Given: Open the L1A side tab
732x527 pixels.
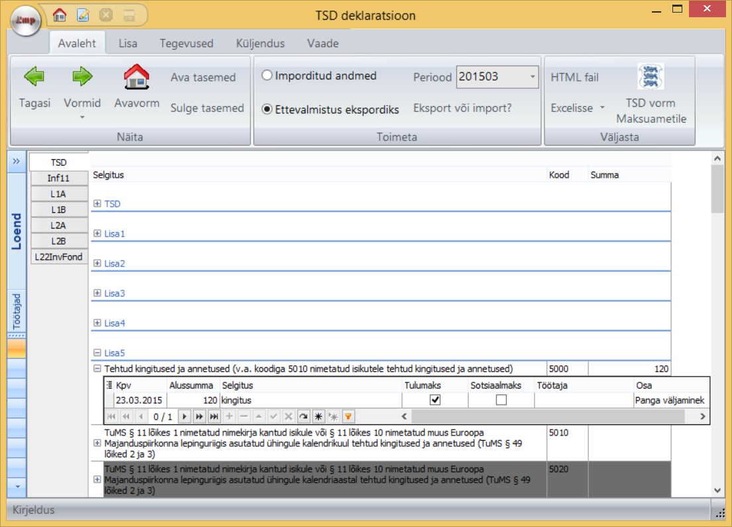Looking at the screenshot, I should 59,194.
